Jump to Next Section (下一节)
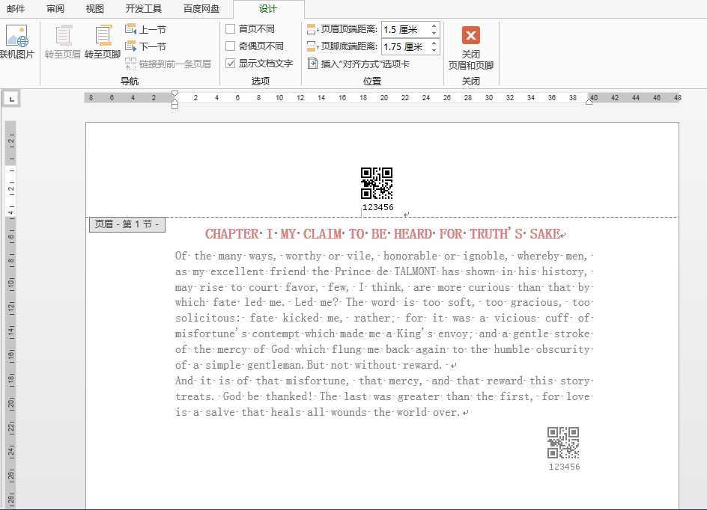 coord(145,46)
